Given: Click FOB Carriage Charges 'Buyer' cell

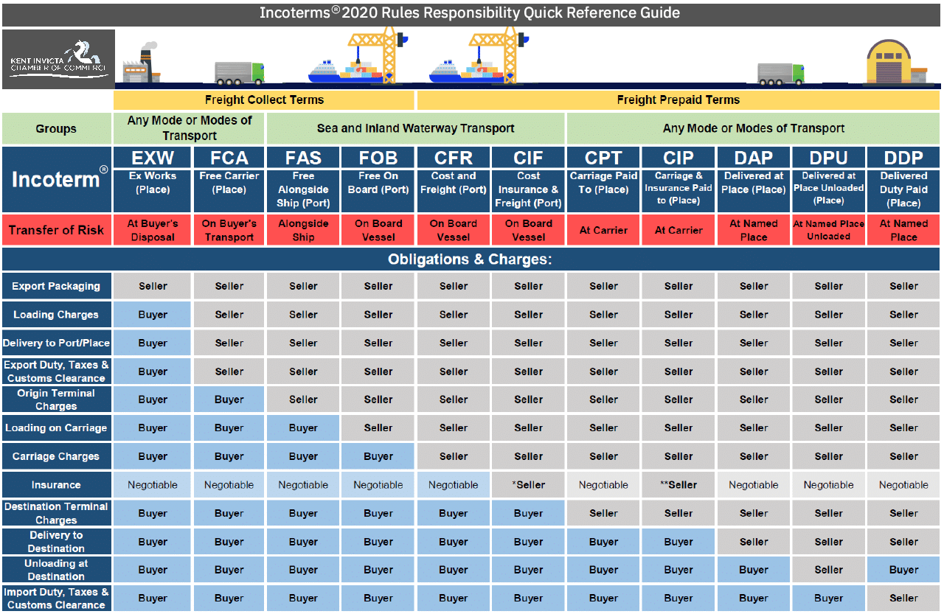Looking at the screenshot, I should click(x=378, y=456).
